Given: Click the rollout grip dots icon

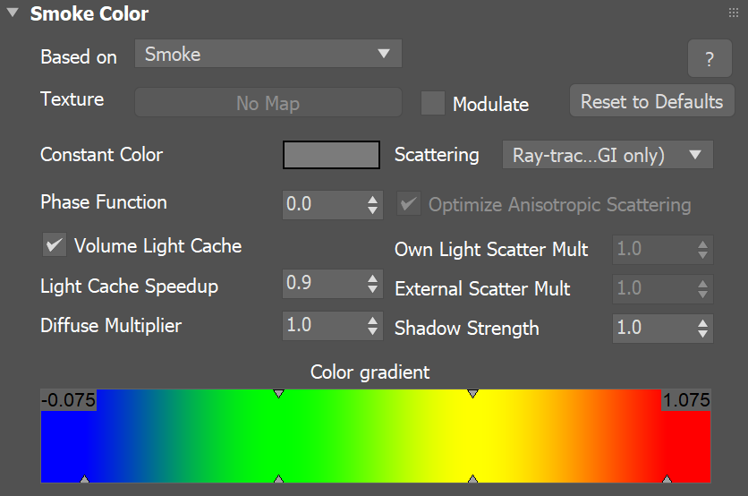Looking at the screenshot, I should [733, 13].
